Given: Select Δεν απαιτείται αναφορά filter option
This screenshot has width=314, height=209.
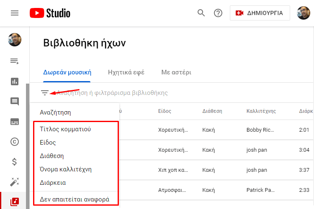Looking at the screenshot, I should coord(75,199).
